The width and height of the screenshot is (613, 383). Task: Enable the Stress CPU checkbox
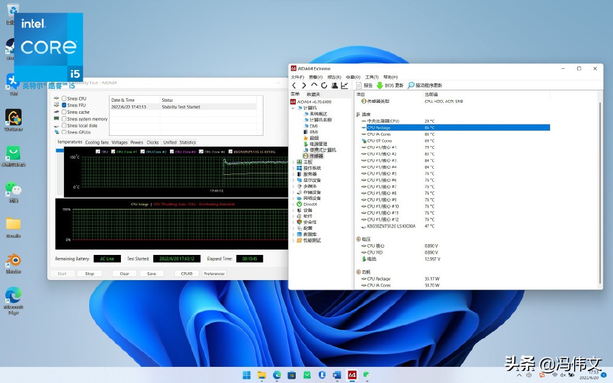pyautogui.click(x=64, y=99)
